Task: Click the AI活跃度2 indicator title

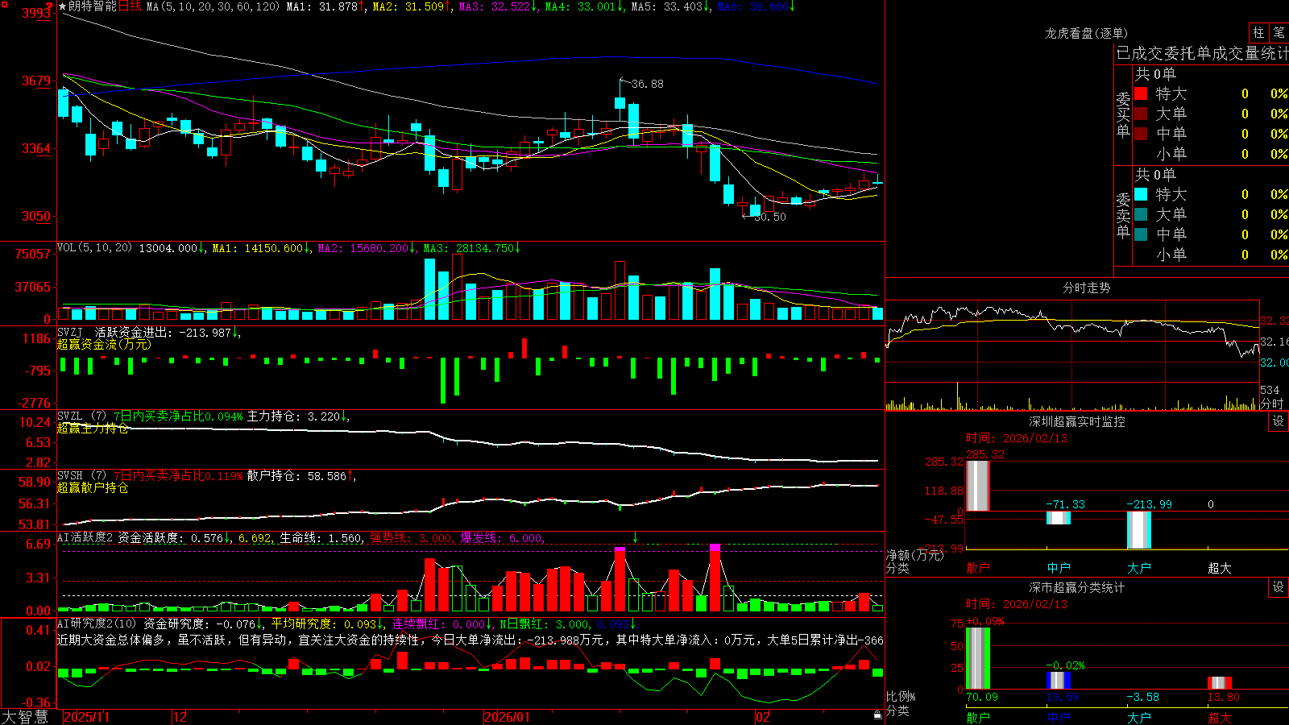Action: coord(85,538)
